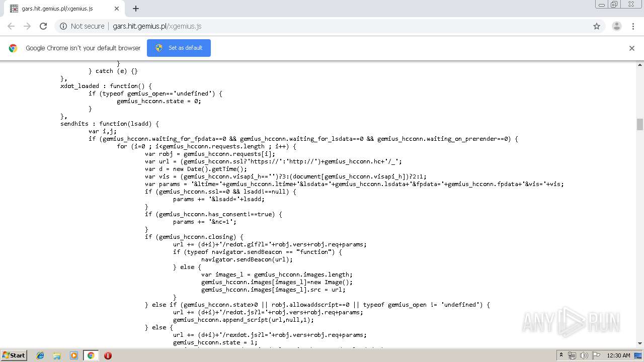Viewport: 644px width, 362px height.
Task: Click 'navigator.sendBeacon(url);' line
Action: point(247,259)
